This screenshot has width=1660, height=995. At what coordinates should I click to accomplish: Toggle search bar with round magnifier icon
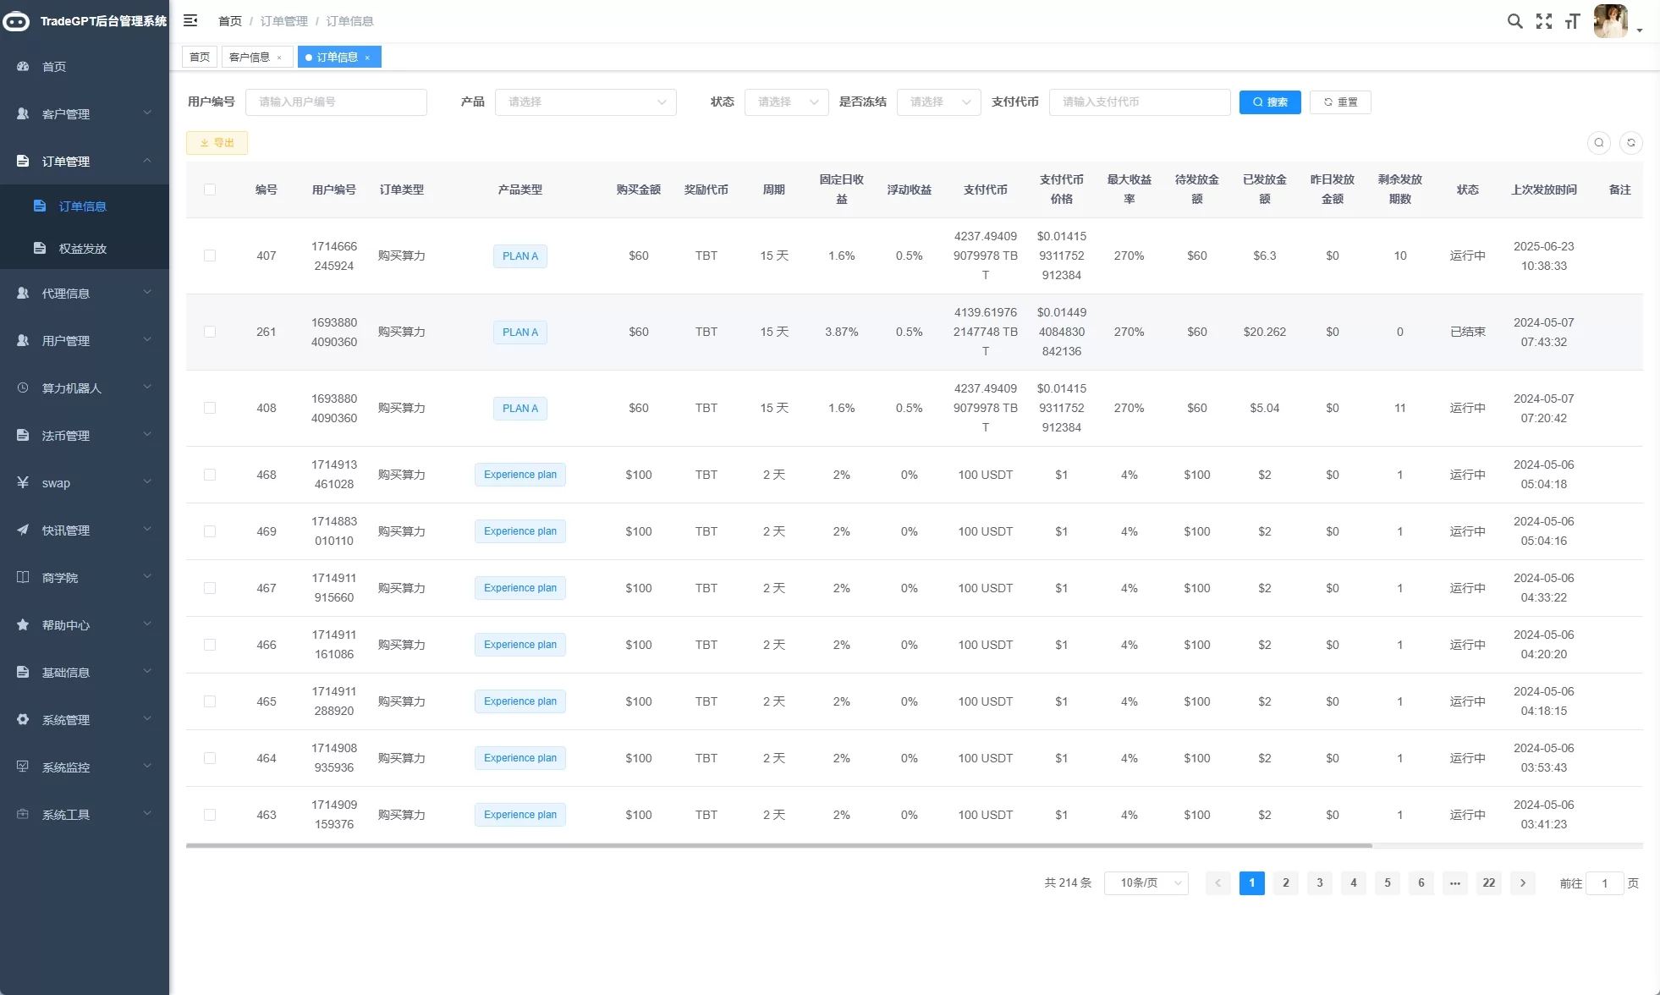tap(1598, 143)
